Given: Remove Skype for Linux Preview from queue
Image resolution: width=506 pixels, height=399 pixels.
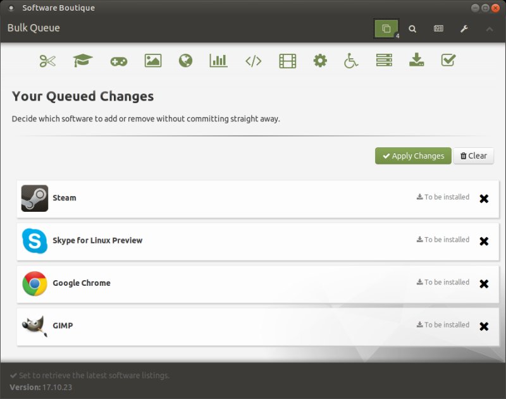Looking at the screenshot, I should click(484, 242).
